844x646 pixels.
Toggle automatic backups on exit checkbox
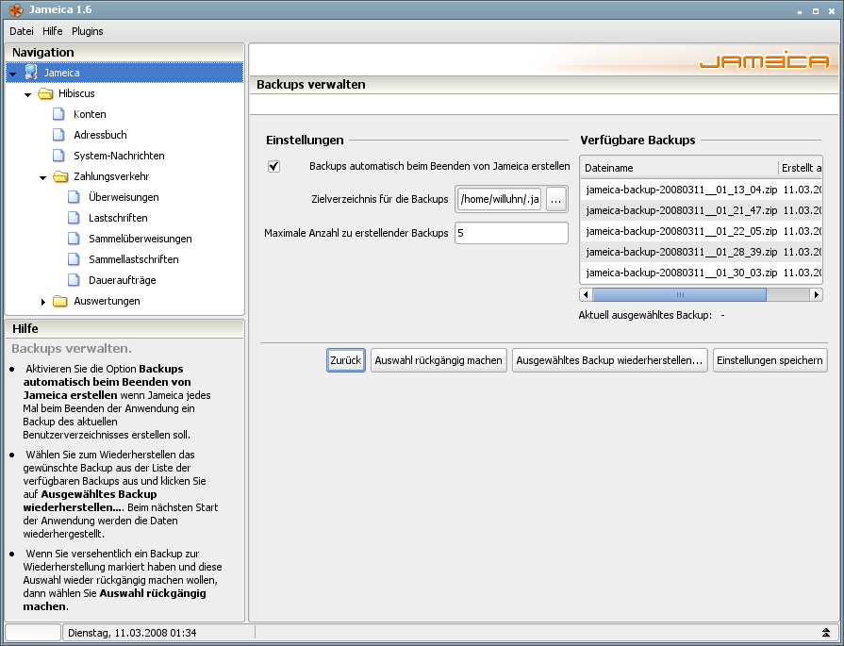click(274, 166)
